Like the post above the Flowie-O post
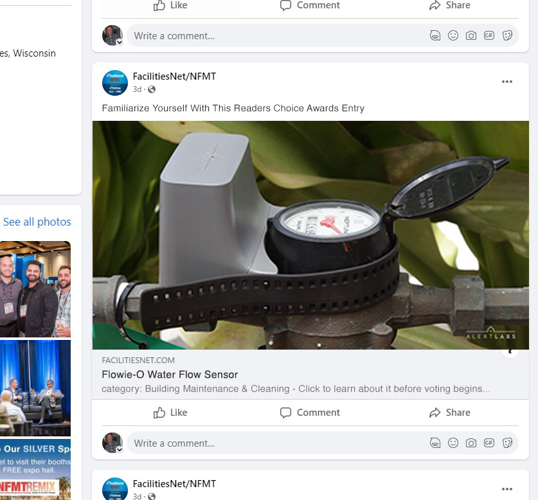The width and height of the screenshot is (538, 500). tap(170, 6)
